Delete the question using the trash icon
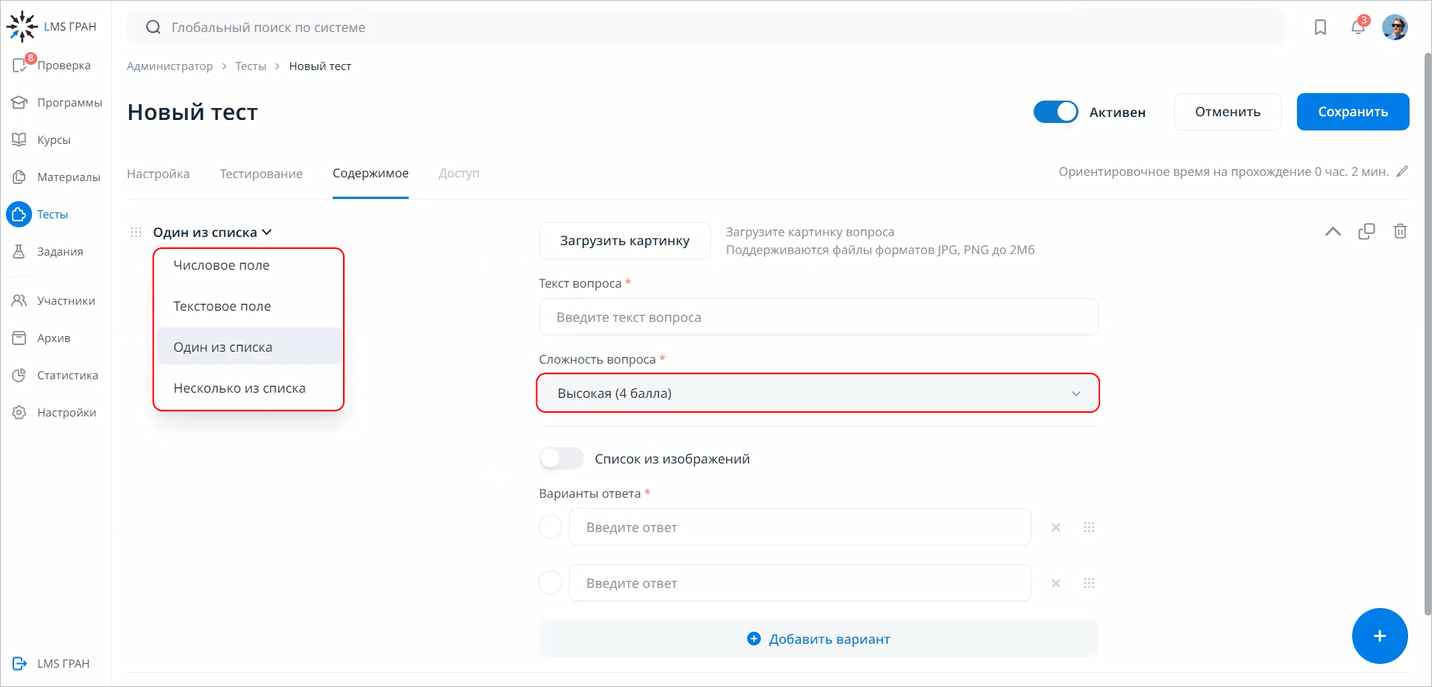Image resolution: width=1432 pixels, height=687 pixels. point(1400,231)
